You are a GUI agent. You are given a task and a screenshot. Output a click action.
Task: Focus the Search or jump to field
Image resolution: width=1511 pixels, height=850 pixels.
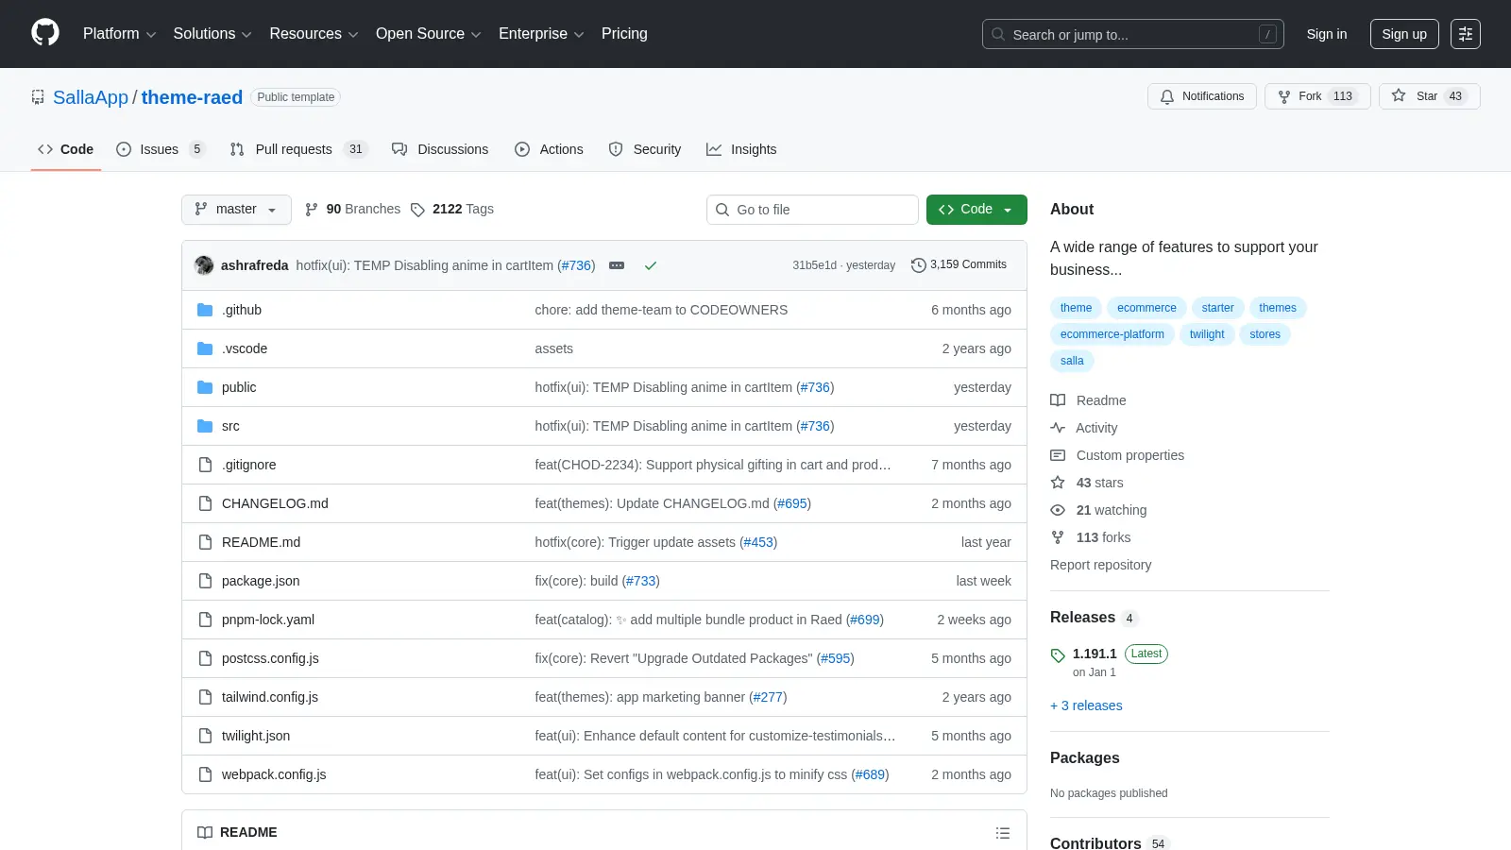[x=1133, y=34]
